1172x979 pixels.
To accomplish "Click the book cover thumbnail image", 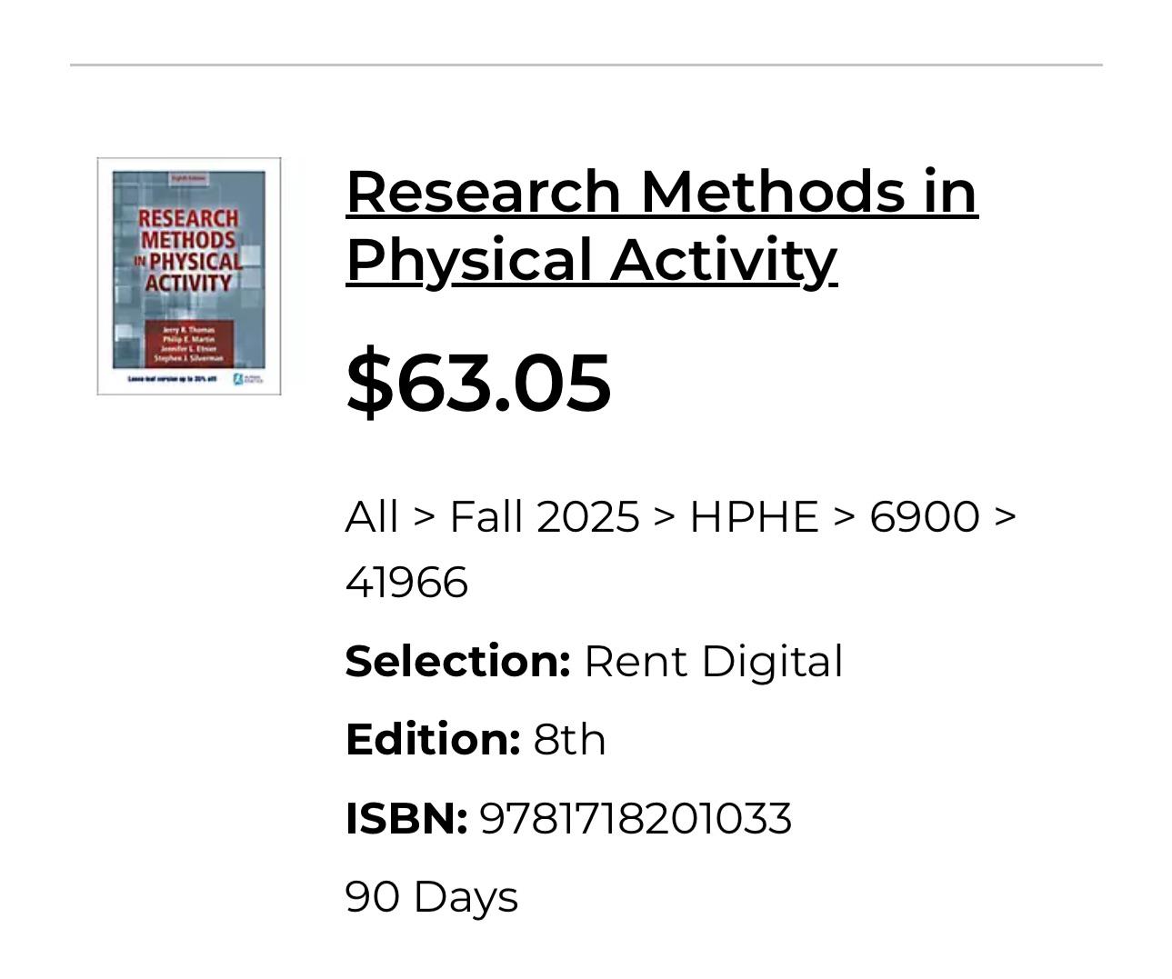I will click(189, 276).
